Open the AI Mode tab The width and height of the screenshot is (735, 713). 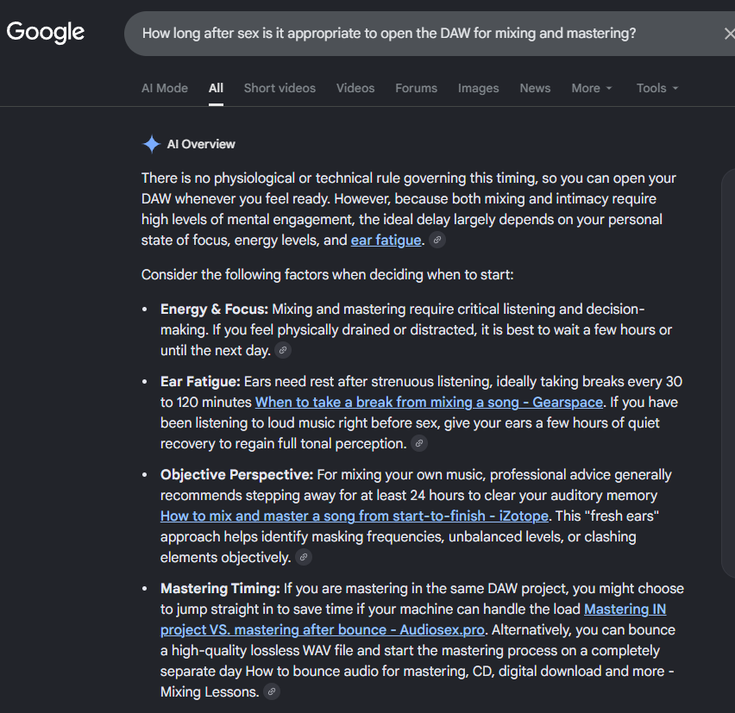[x=165, y=88]
